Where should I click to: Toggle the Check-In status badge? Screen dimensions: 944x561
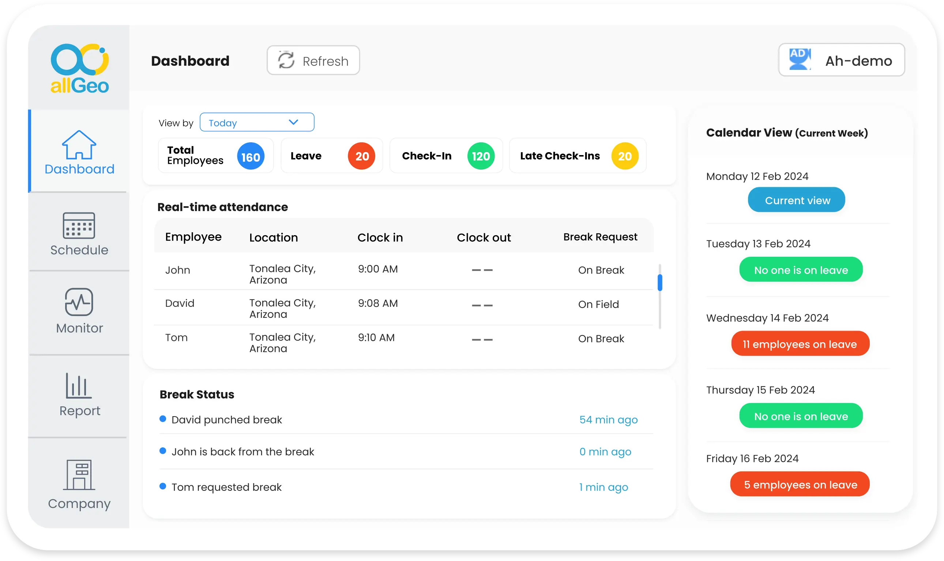(481, 156)
